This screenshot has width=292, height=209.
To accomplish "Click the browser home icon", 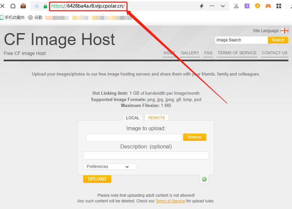I will (x=13, y=6).
